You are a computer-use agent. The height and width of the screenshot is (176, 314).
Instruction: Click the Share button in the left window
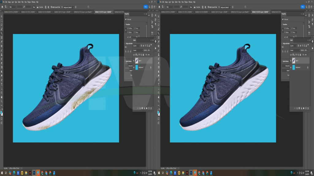(x=146, y=7)
